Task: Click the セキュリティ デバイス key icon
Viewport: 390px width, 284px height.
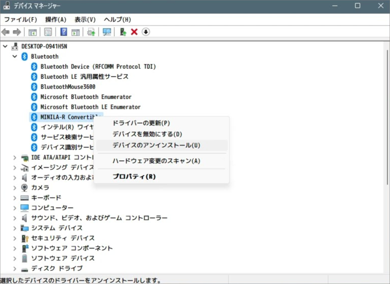Action: tap(25, 238)
